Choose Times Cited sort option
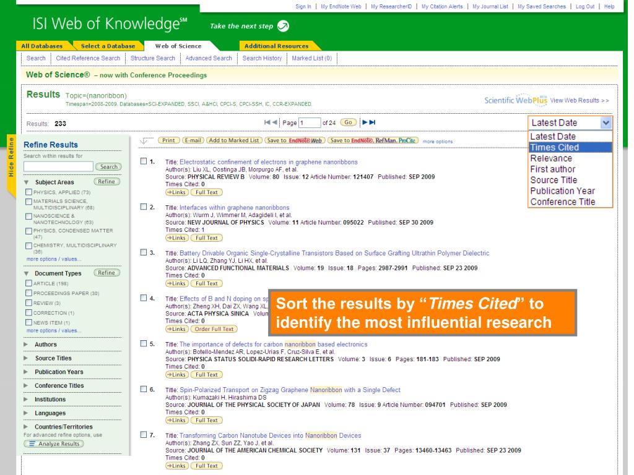 coord(570,147)
